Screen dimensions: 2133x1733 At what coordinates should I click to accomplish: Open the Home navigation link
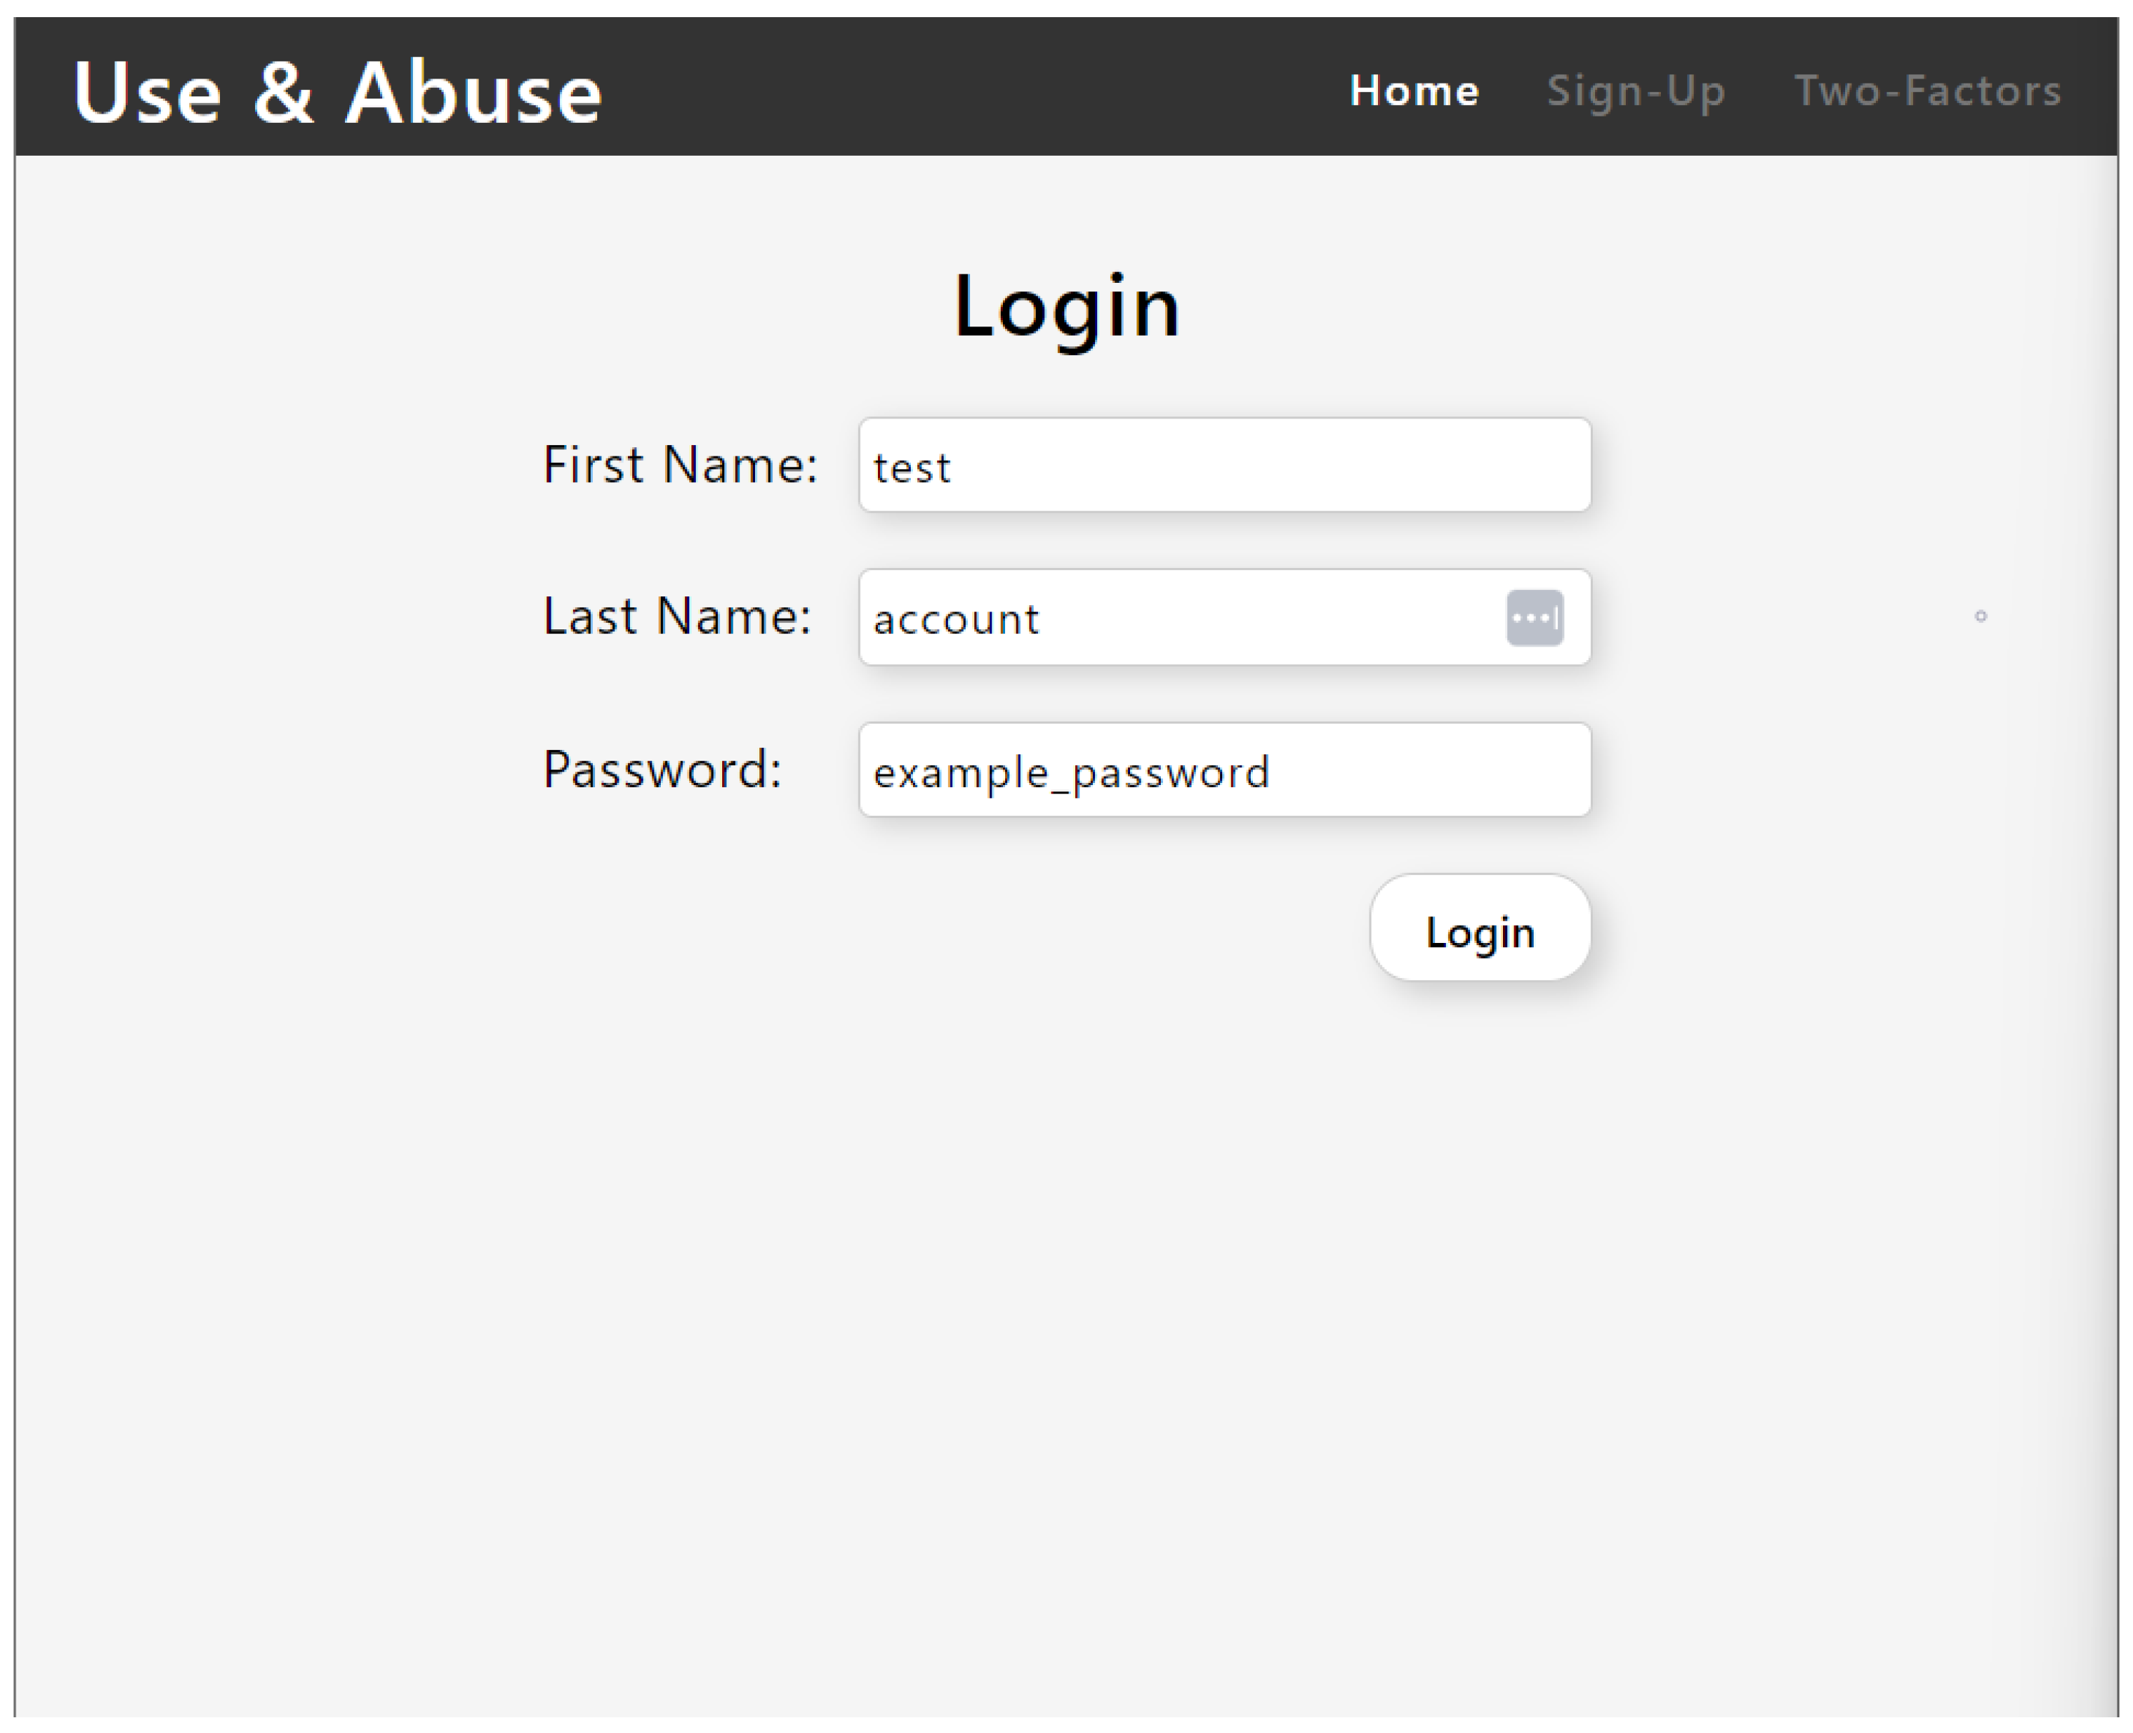pos(1414,91)
